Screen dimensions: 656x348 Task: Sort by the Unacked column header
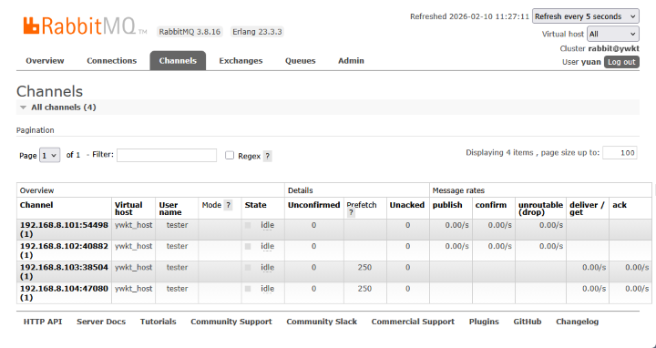pyautogui.click(x=407, y=205)
